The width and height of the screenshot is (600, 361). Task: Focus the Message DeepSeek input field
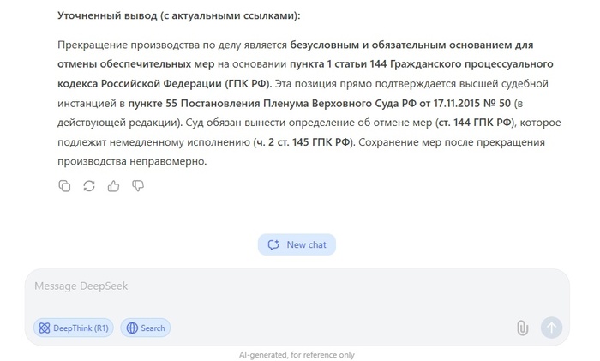point(291,286)
